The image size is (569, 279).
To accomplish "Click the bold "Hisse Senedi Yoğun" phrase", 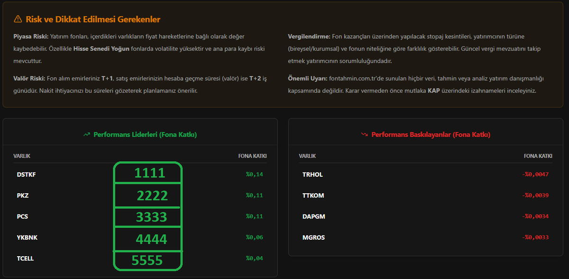I will [x=101, y=49].
